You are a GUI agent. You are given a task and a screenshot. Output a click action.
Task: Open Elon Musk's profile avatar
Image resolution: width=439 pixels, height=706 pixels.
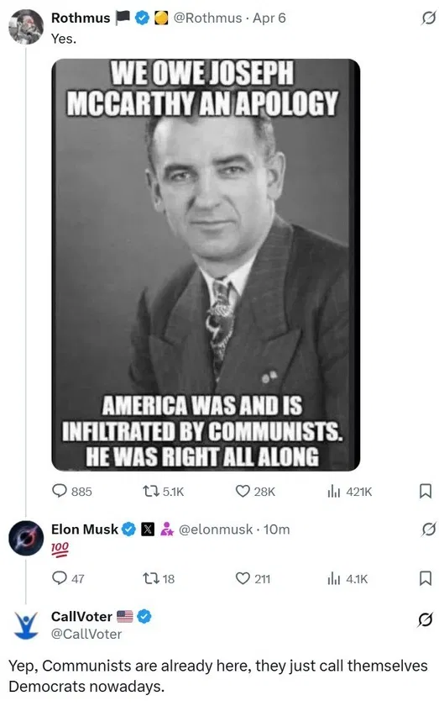(x=26, y=538)
